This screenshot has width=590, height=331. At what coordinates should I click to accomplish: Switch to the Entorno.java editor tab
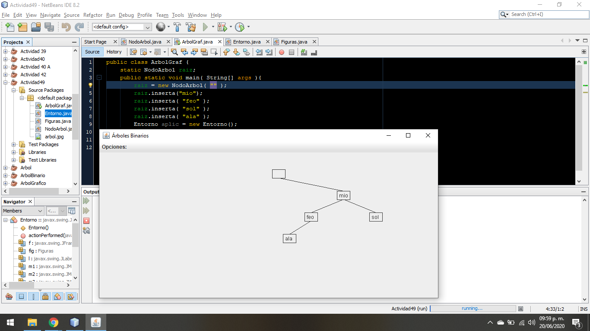coord(247,42)
